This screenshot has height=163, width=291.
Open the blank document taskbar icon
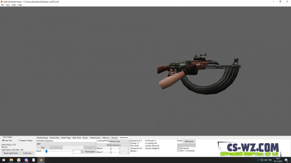tap(34, 160)
